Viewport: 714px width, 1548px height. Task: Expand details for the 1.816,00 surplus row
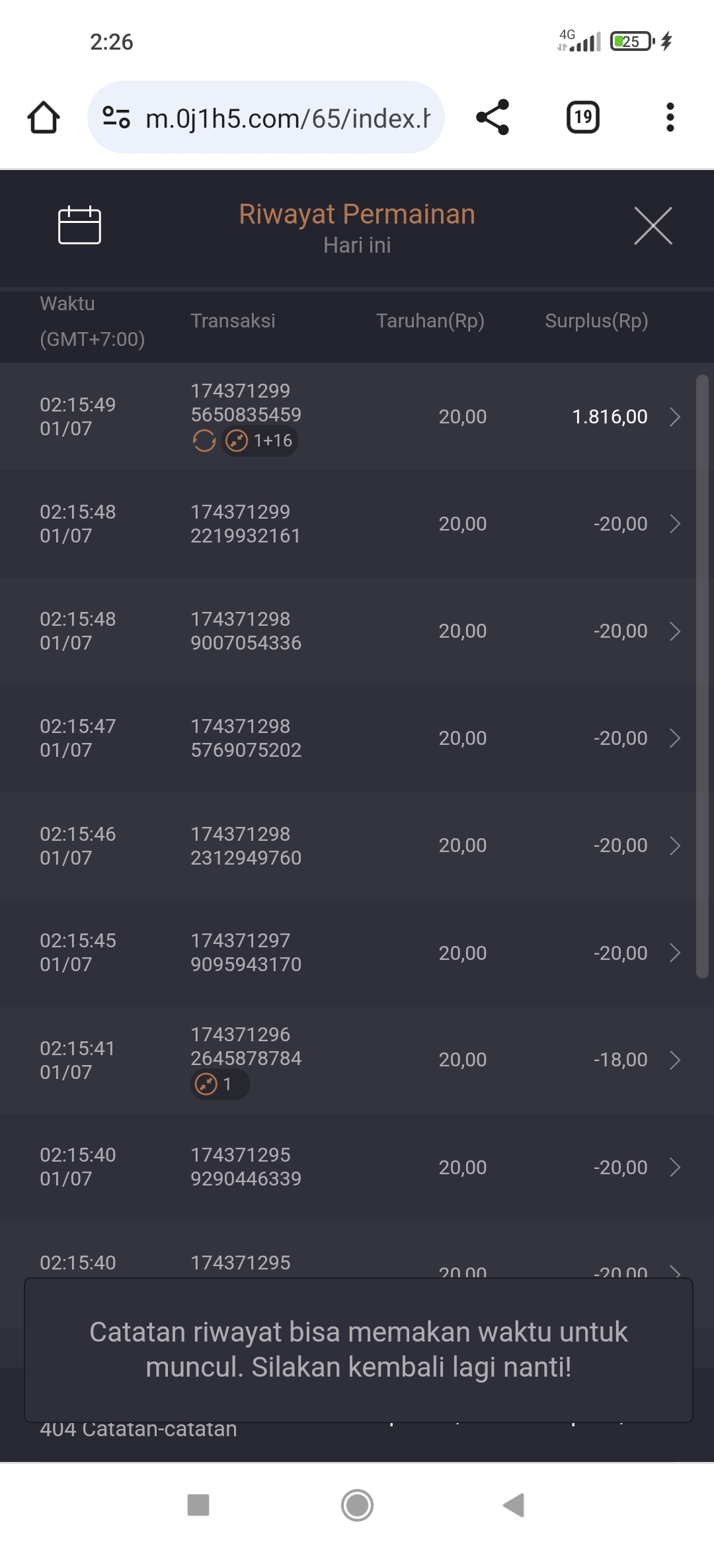click(674, 417)
